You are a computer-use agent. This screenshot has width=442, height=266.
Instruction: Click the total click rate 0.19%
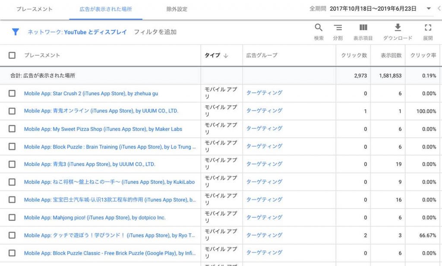[x=429, y=76]
